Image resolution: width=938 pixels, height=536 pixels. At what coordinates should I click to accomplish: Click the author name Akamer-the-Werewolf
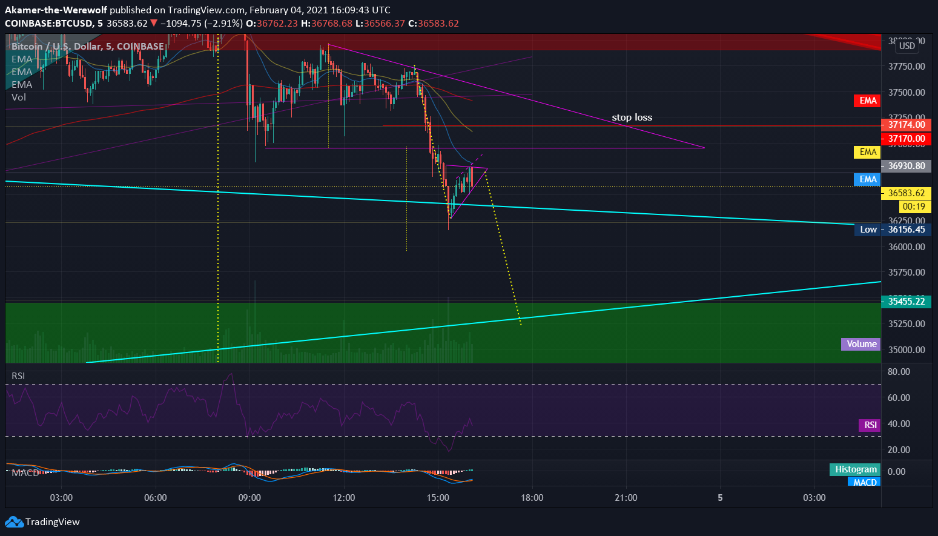(x=56, y=10)
